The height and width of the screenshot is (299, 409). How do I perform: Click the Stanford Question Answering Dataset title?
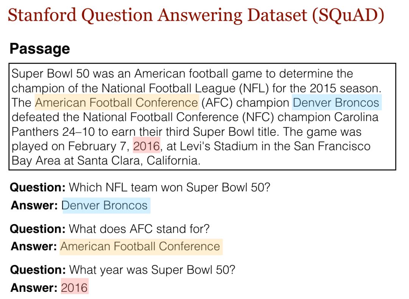pyautogui.click(x=196, y=16)
